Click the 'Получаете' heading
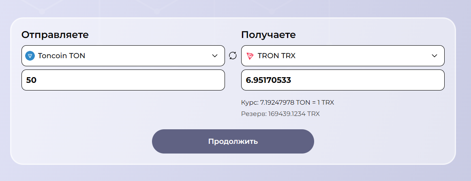This screenshot has width=471, height=181. tap(268, 35)
